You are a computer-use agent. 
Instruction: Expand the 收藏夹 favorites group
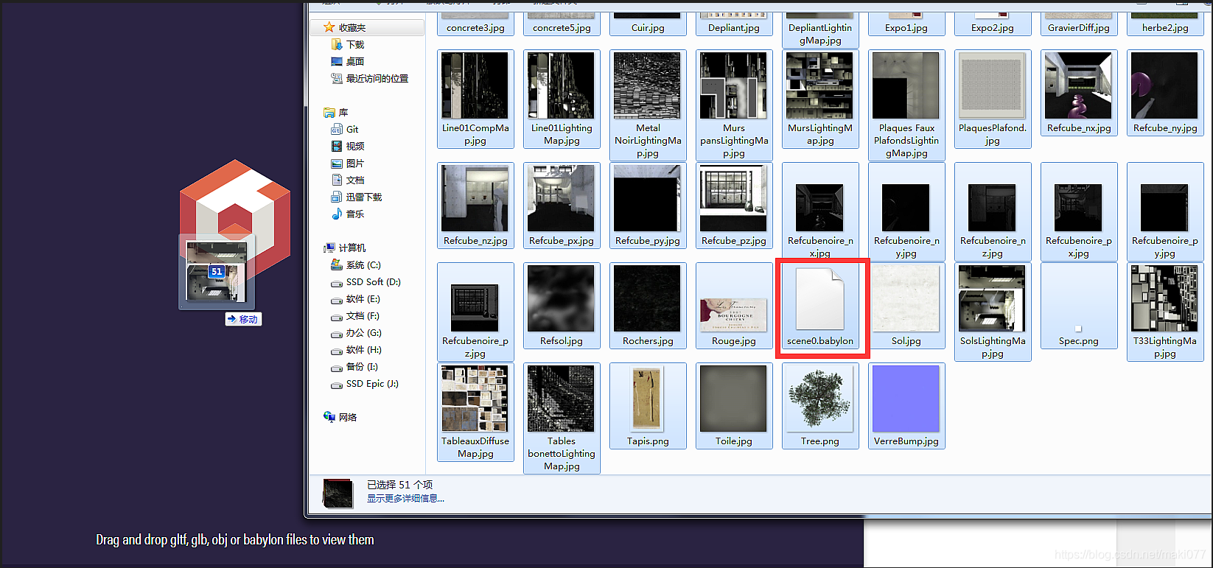click(345, 28)
